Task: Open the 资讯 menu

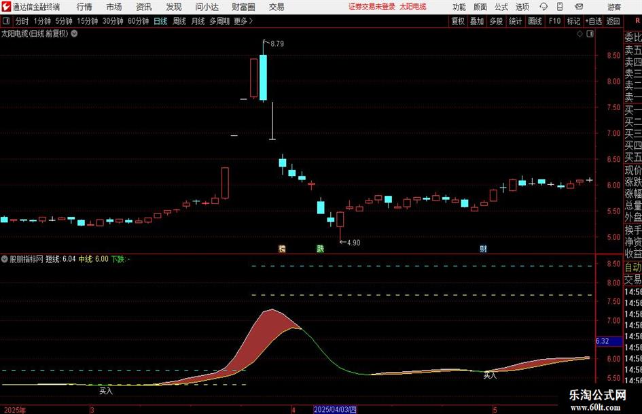Action: 144,7
